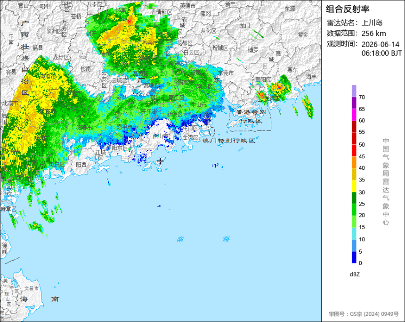This screenshot has width=405, height=322.
Task: Click the 台山市 city label
Action: click(161, 136)
